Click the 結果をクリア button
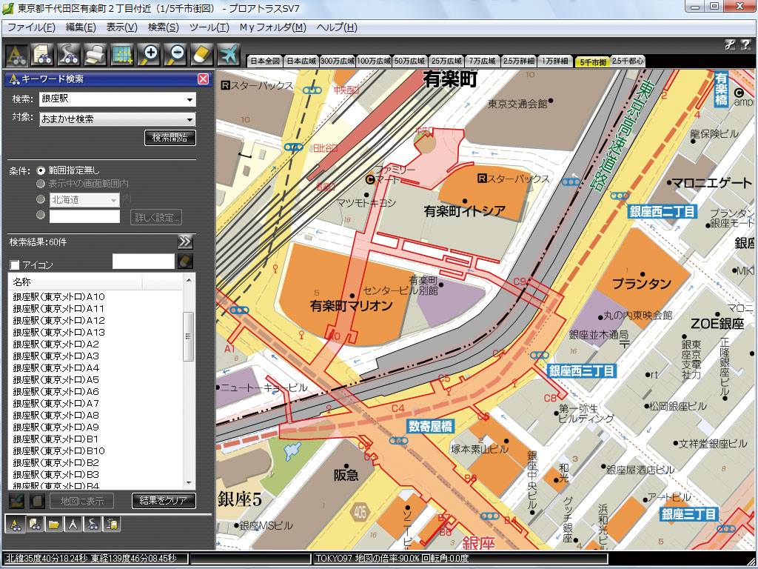 point(164,501)
